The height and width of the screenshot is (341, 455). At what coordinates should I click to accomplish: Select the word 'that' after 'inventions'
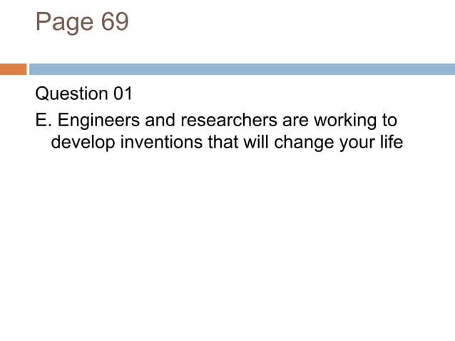223,142
